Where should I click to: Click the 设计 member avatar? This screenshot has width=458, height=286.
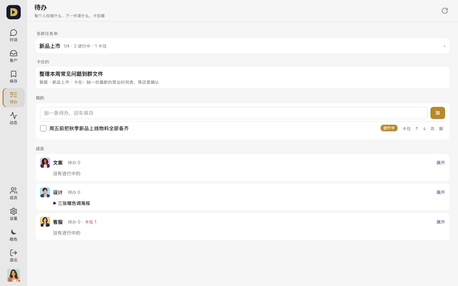(45, 192)
